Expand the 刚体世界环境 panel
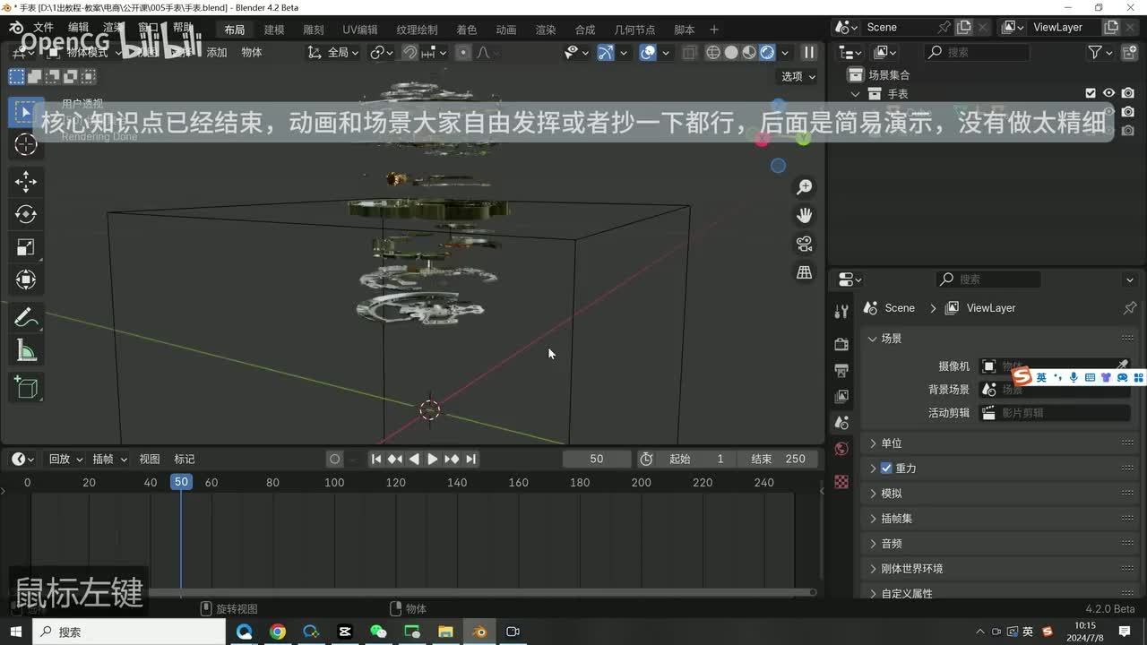Image resolution: width=1147 pixels, height=645 pixels. click(911, 569)
